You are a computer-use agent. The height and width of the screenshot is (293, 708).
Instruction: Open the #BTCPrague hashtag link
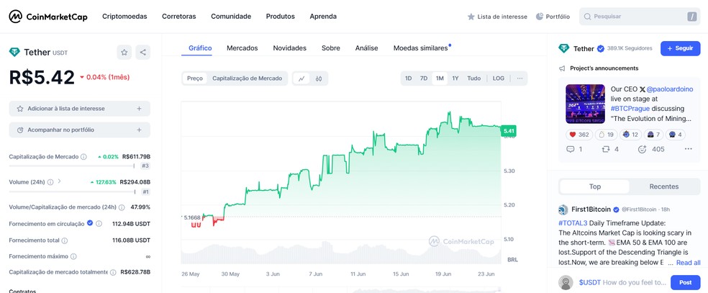[631, 109]
